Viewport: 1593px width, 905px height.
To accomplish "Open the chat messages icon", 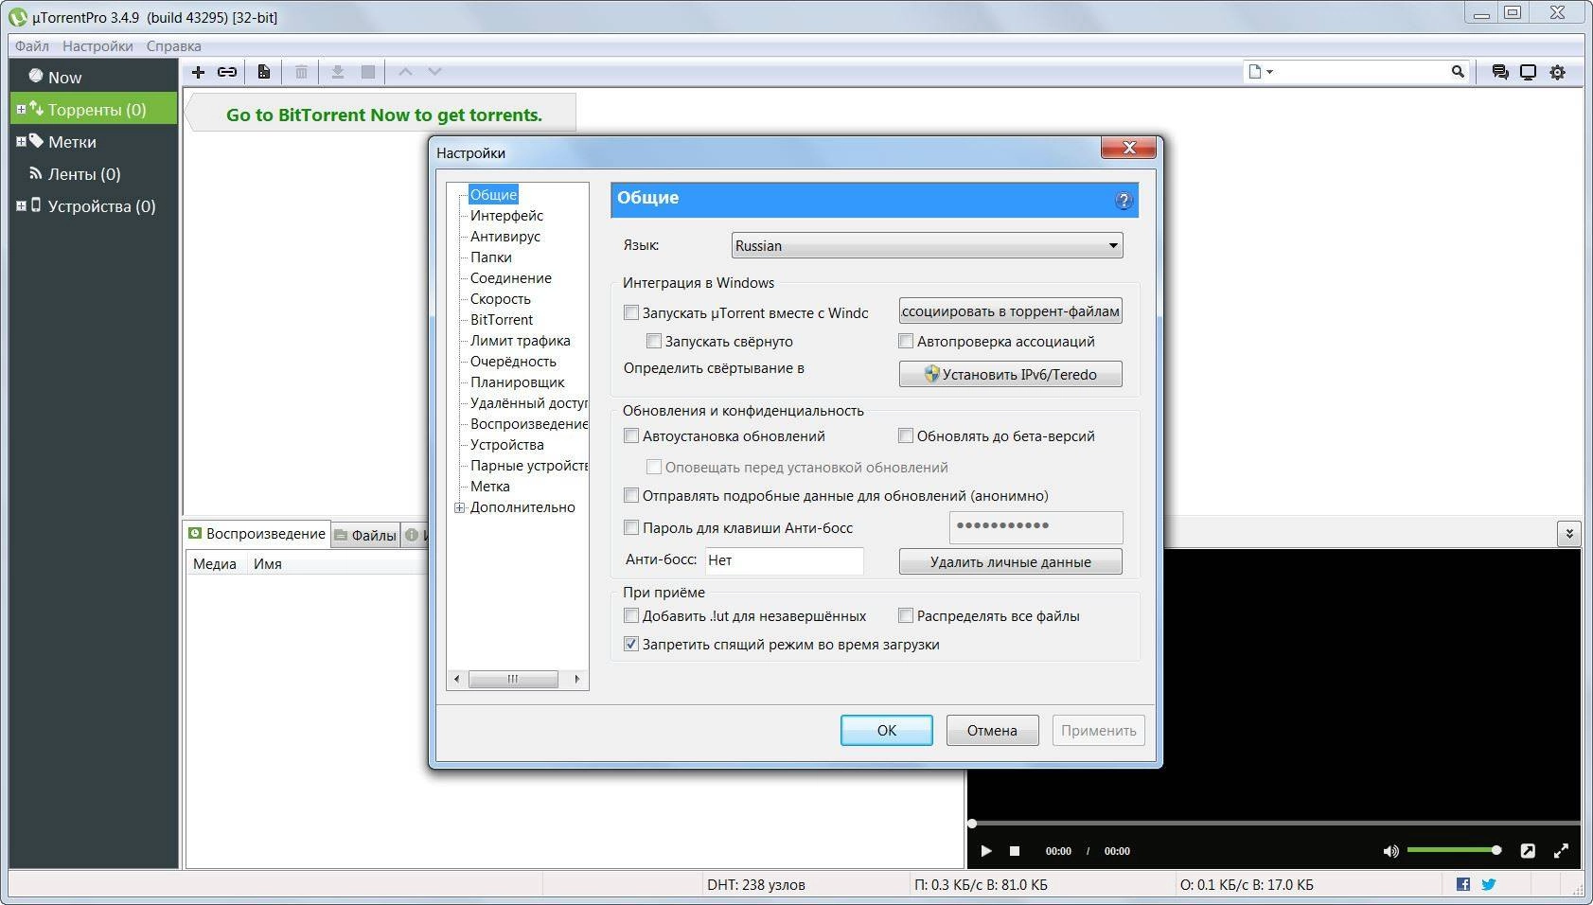I will (1498, 71).
